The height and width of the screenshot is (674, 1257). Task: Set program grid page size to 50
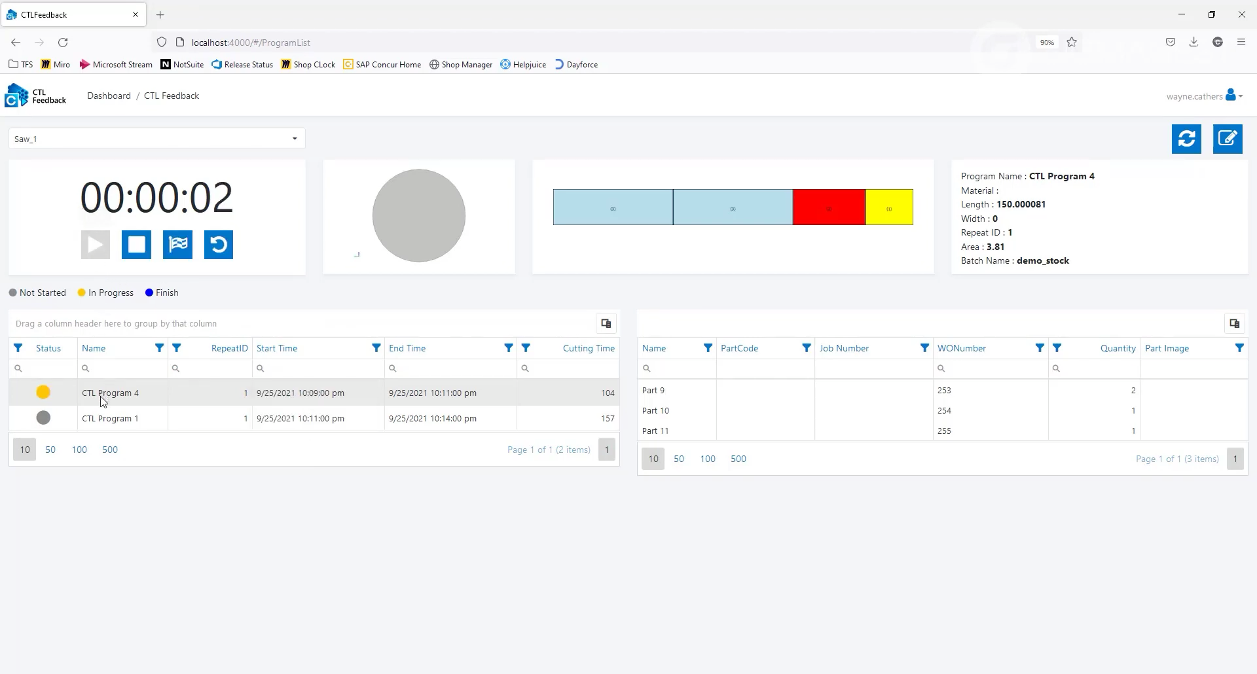point(50,450)
